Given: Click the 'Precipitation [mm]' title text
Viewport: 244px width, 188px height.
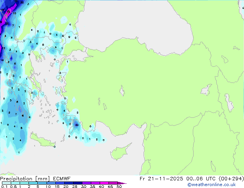Looking at the screenshot, I should 25,179.
